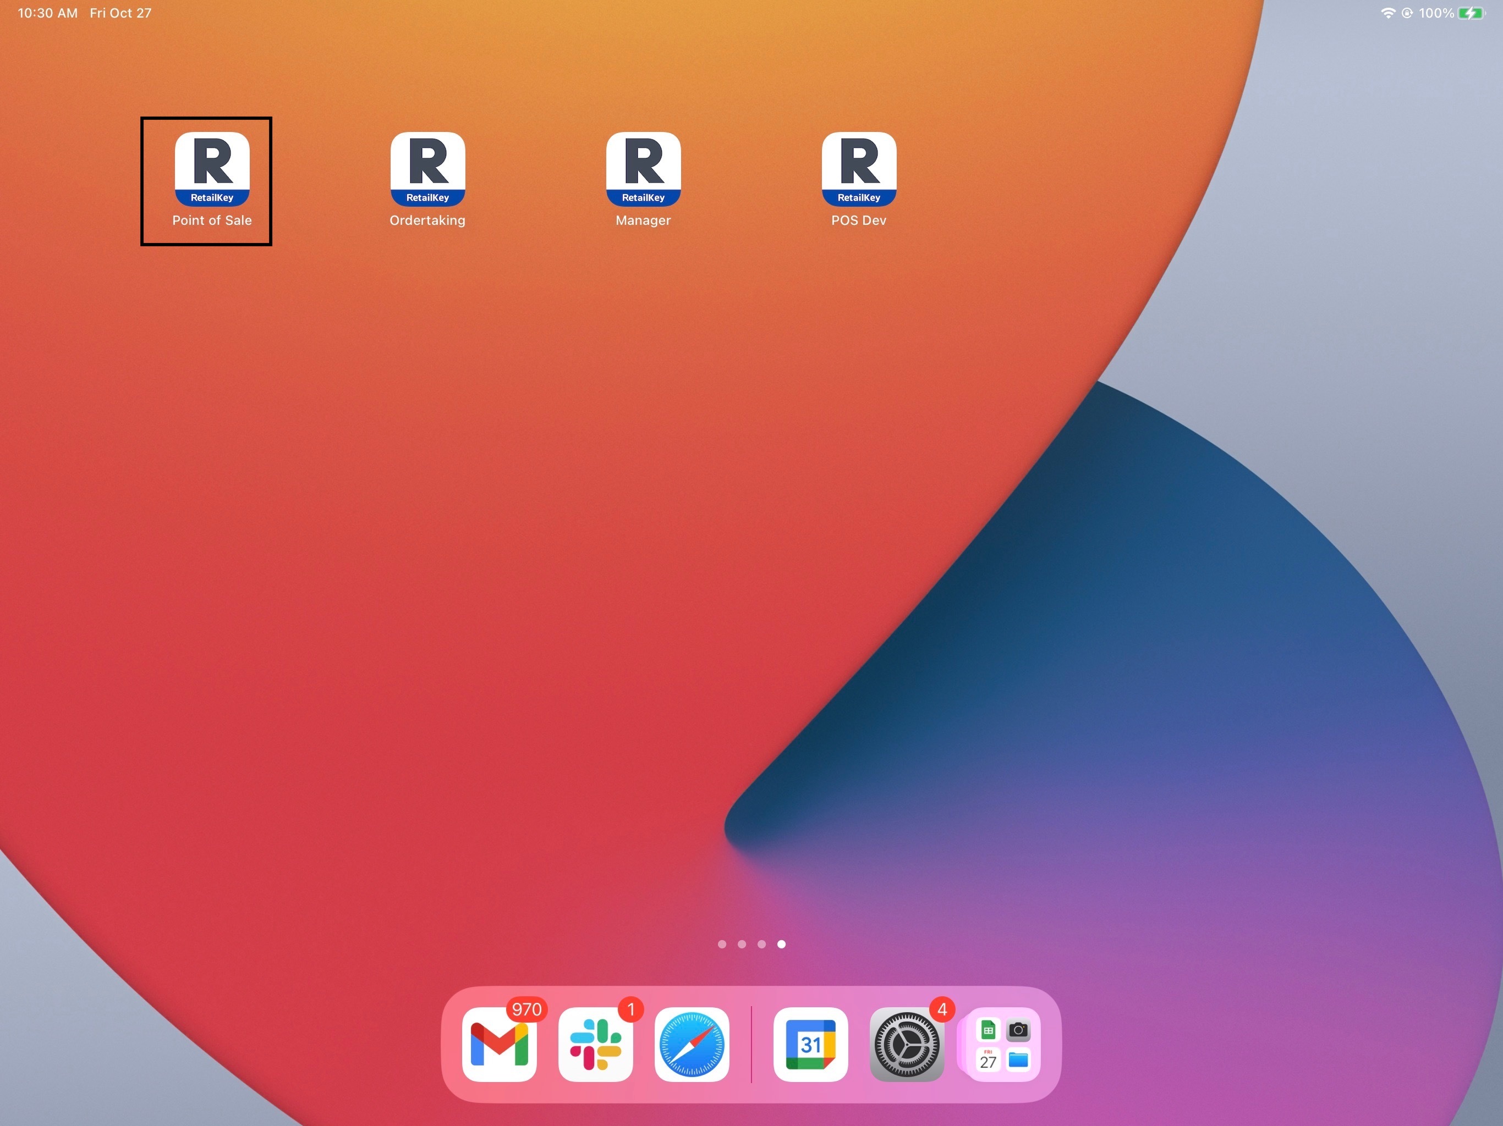Tap the second page indicator dot
1503x1126 pixels.
[741, 944]
